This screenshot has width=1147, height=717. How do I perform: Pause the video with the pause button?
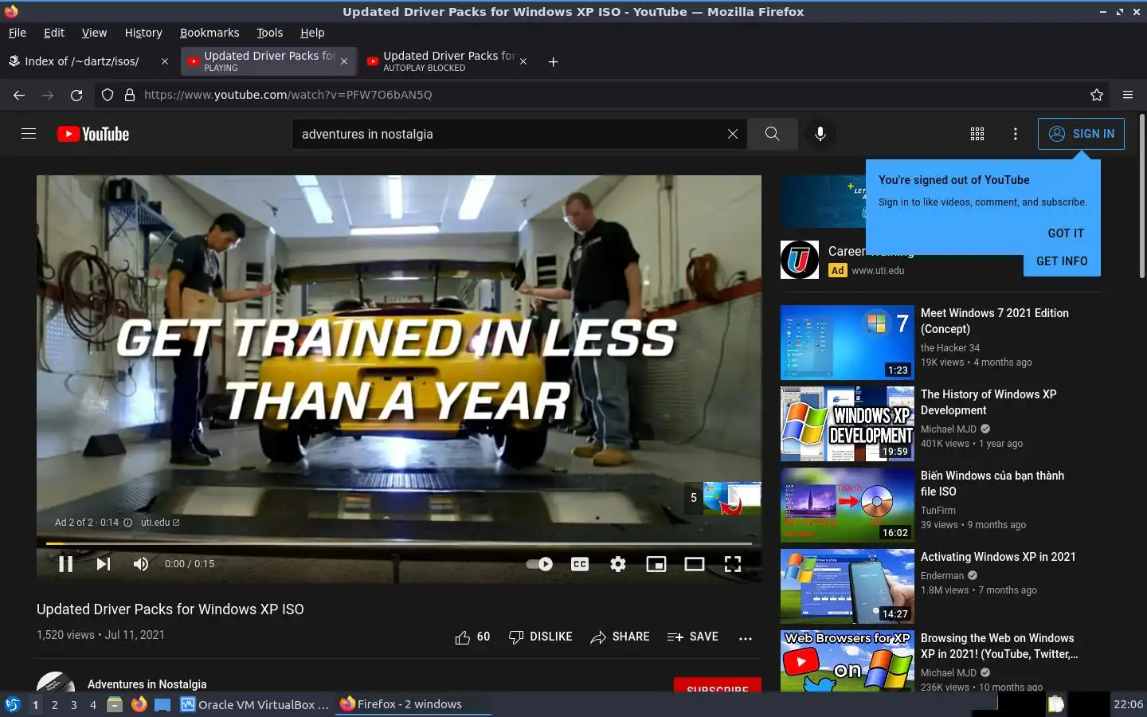[66, 564]
